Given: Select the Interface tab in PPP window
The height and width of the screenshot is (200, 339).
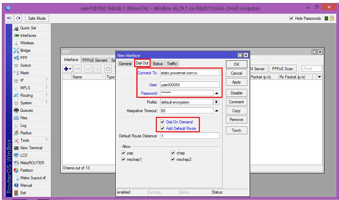Looking at the screenshot, I should (x=71, y=60).
